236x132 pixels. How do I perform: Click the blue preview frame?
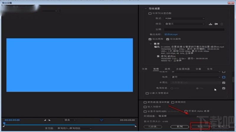tap(70, 65)
